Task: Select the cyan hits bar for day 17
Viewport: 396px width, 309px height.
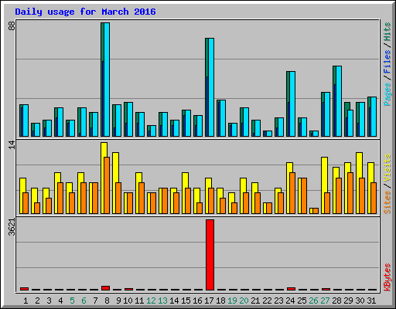Action: (x=211, y=87)
